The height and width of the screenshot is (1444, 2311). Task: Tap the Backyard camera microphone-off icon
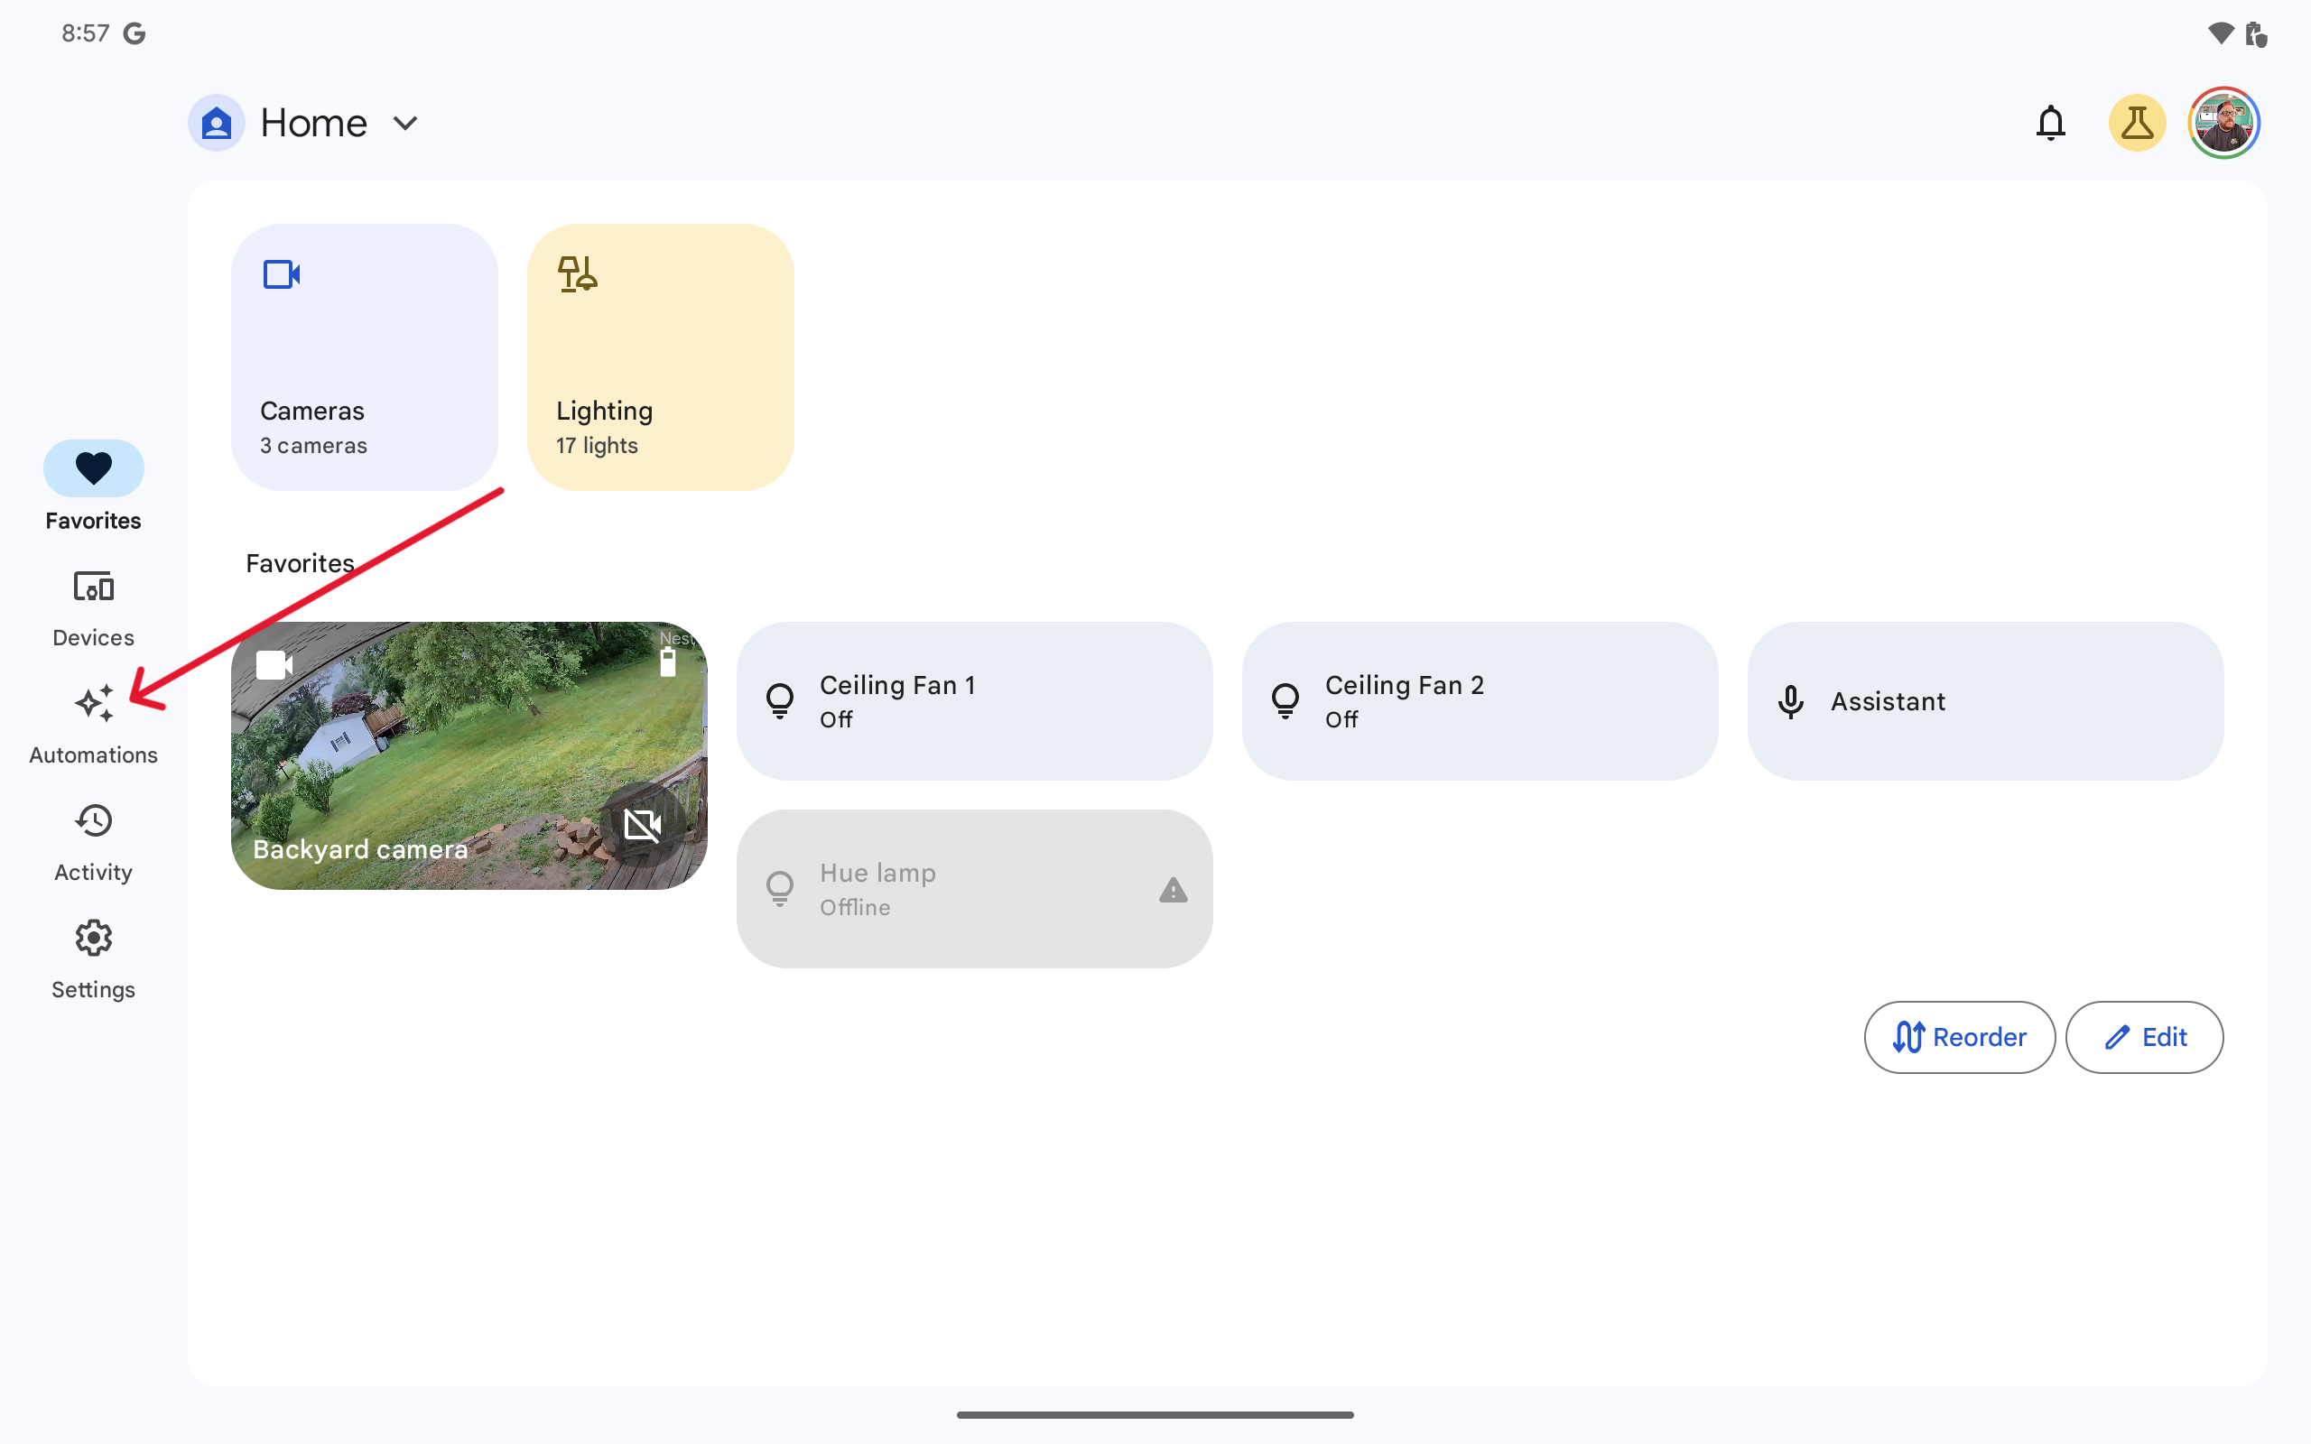pos(644,823)
